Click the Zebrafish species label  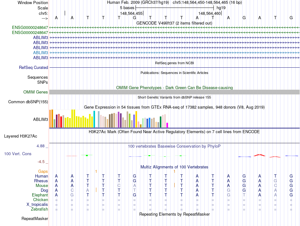tap(39, 209)
